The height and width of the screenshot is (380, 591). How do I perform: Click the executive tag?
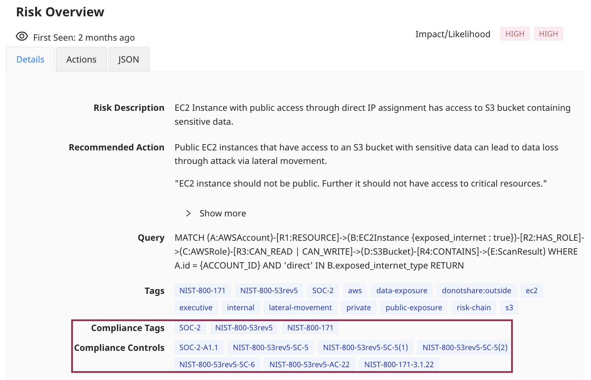point(196,307)
